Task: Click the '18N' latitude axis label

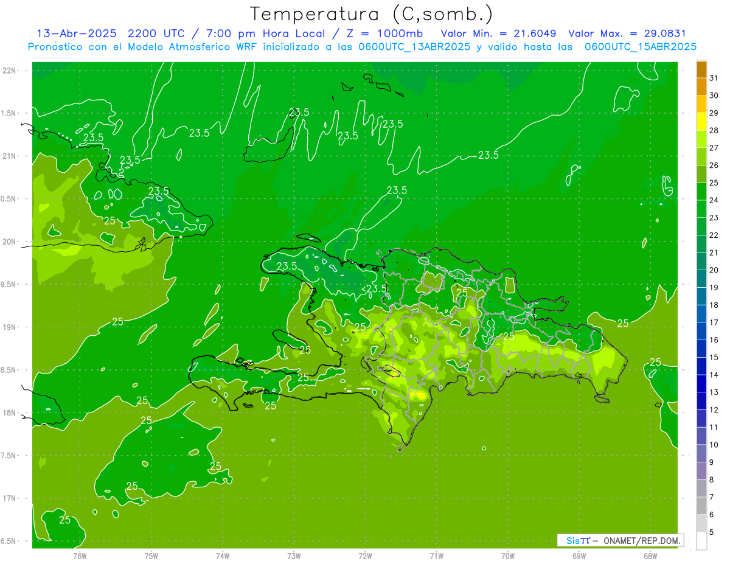Action: coord(10,413)
